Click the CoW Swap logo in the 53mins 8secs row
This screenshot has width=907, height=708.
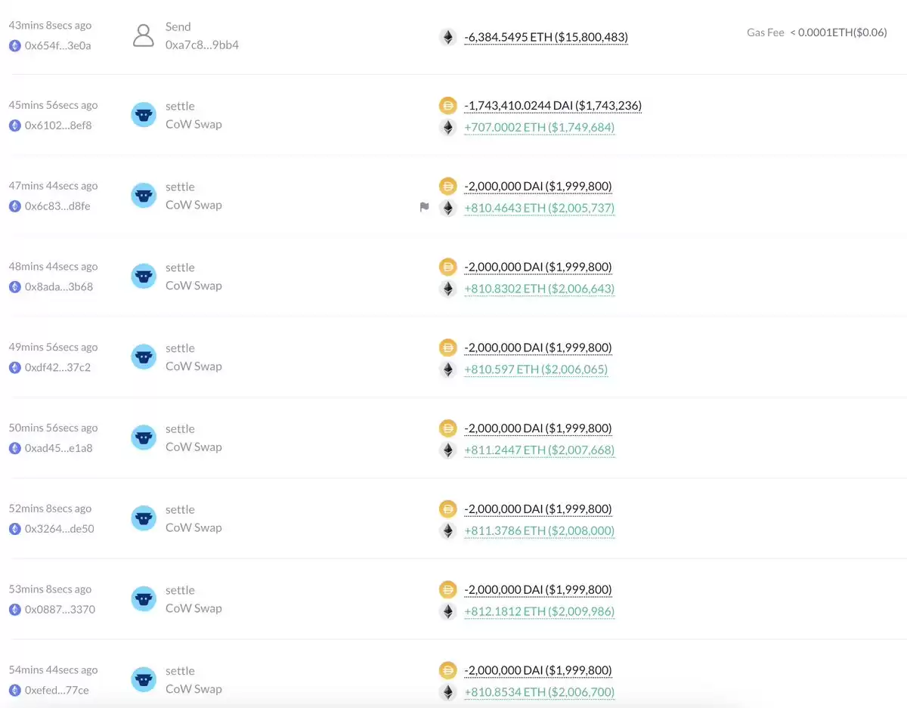[144, 599]
